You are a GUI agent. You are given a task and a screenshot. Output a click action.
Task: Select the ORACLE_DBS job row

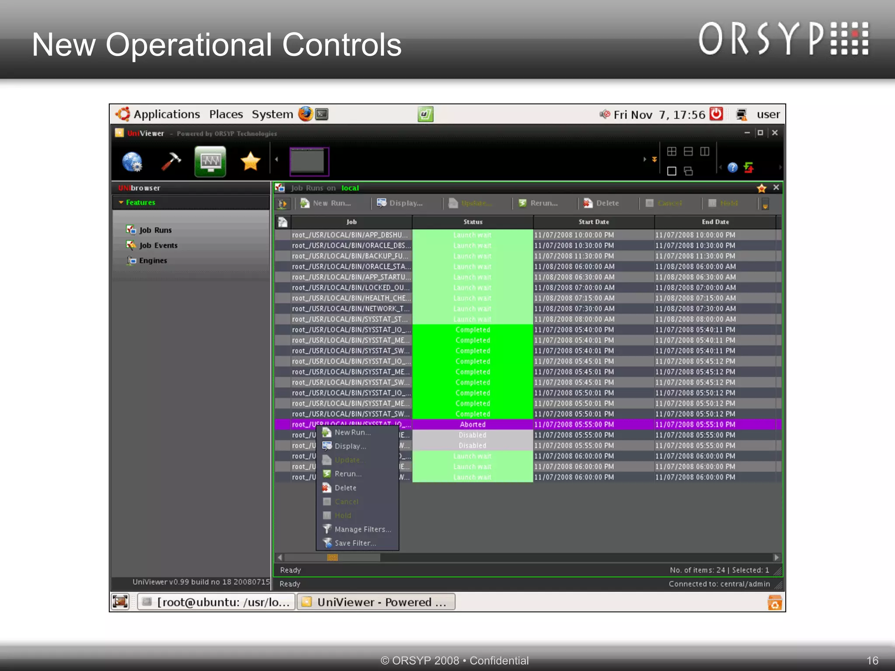[x=528, y=246]
